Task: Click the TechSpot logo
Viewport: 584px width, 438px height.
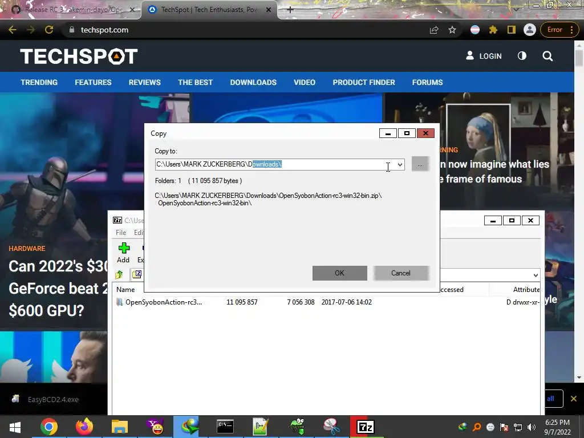Action: (79, 56)
